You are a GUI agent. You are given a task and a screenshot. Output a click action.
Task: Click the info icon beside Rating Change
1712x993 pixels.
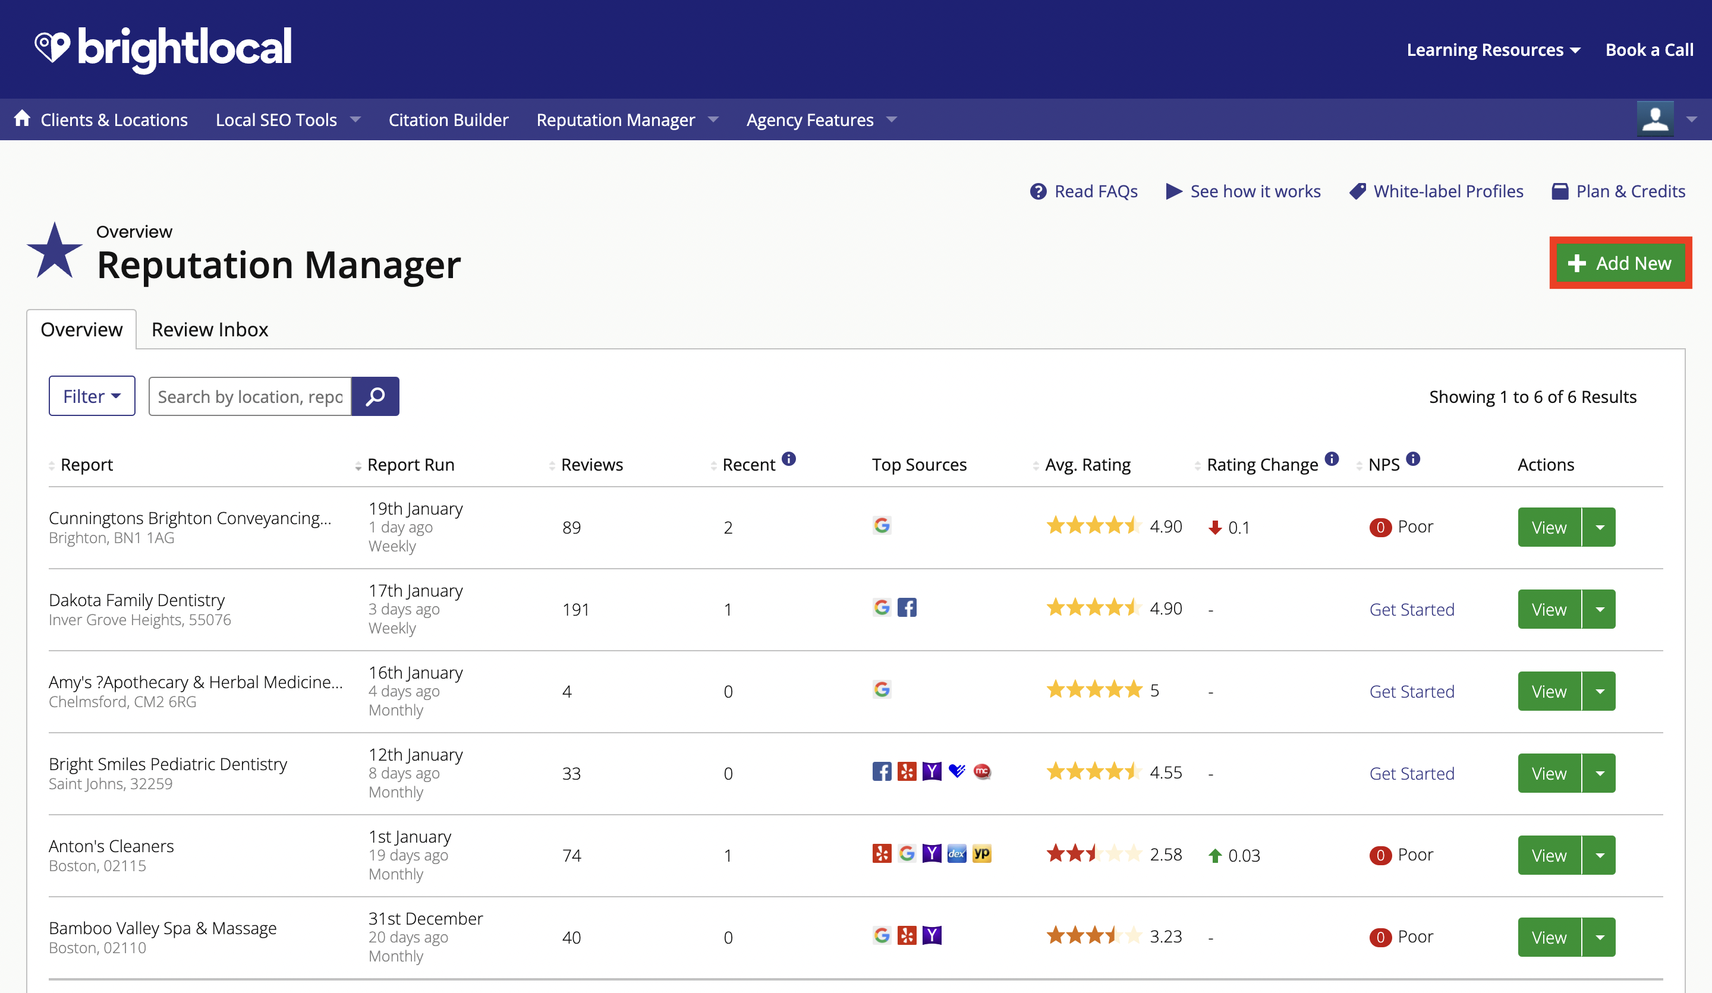1332,458
